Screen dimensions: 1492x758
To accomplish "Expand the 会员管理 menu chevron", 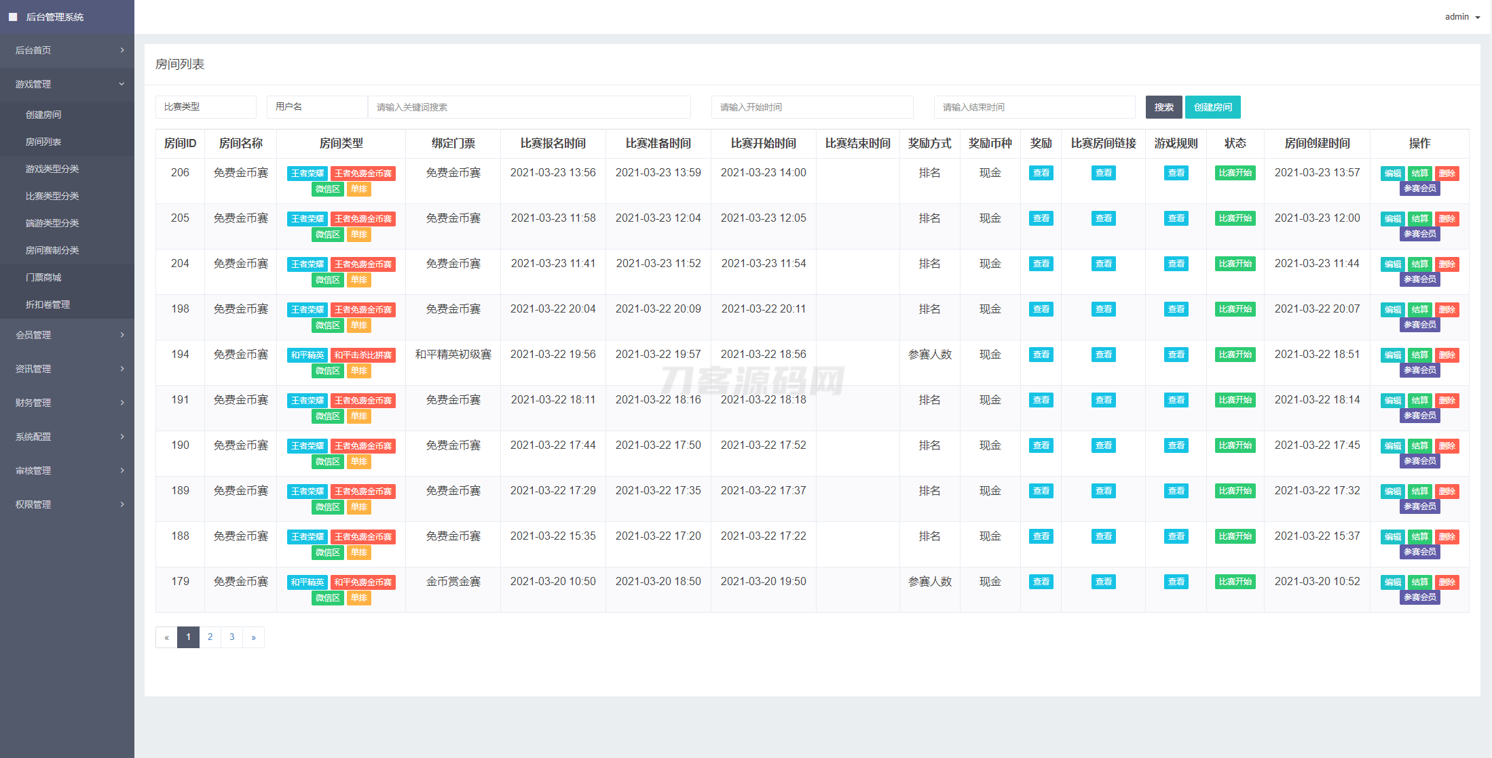I will click(122, 335).
